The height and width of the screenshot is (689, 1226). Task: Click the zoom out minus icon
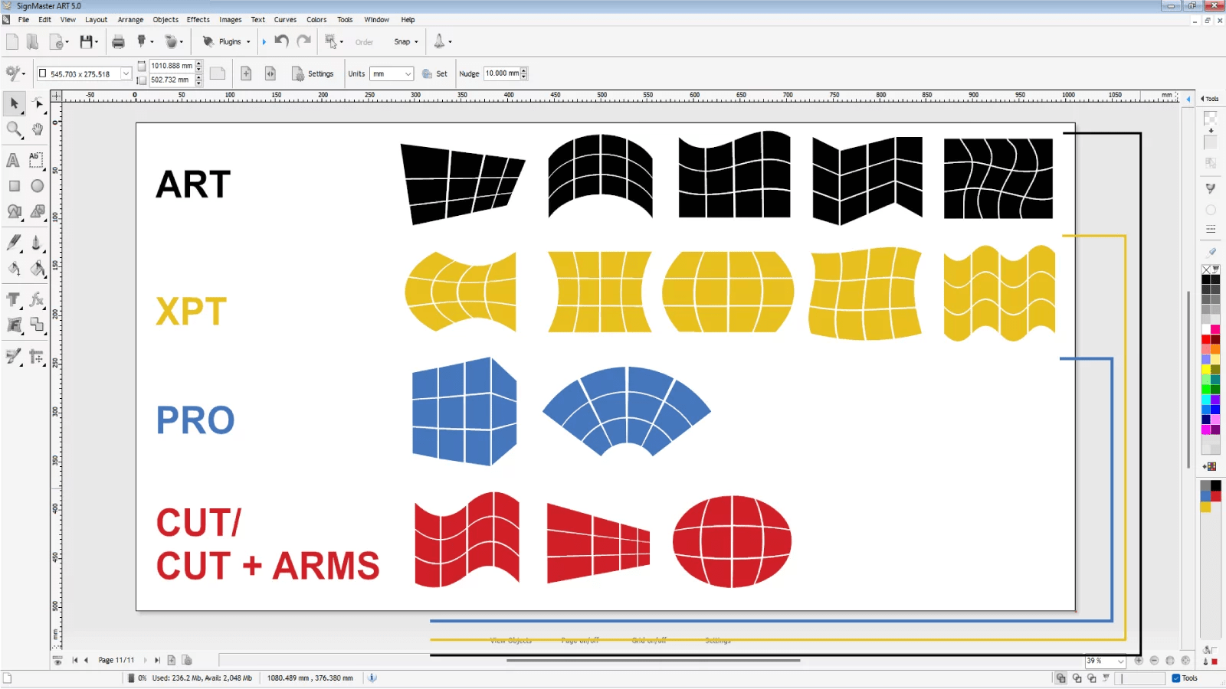(1154, 661)
